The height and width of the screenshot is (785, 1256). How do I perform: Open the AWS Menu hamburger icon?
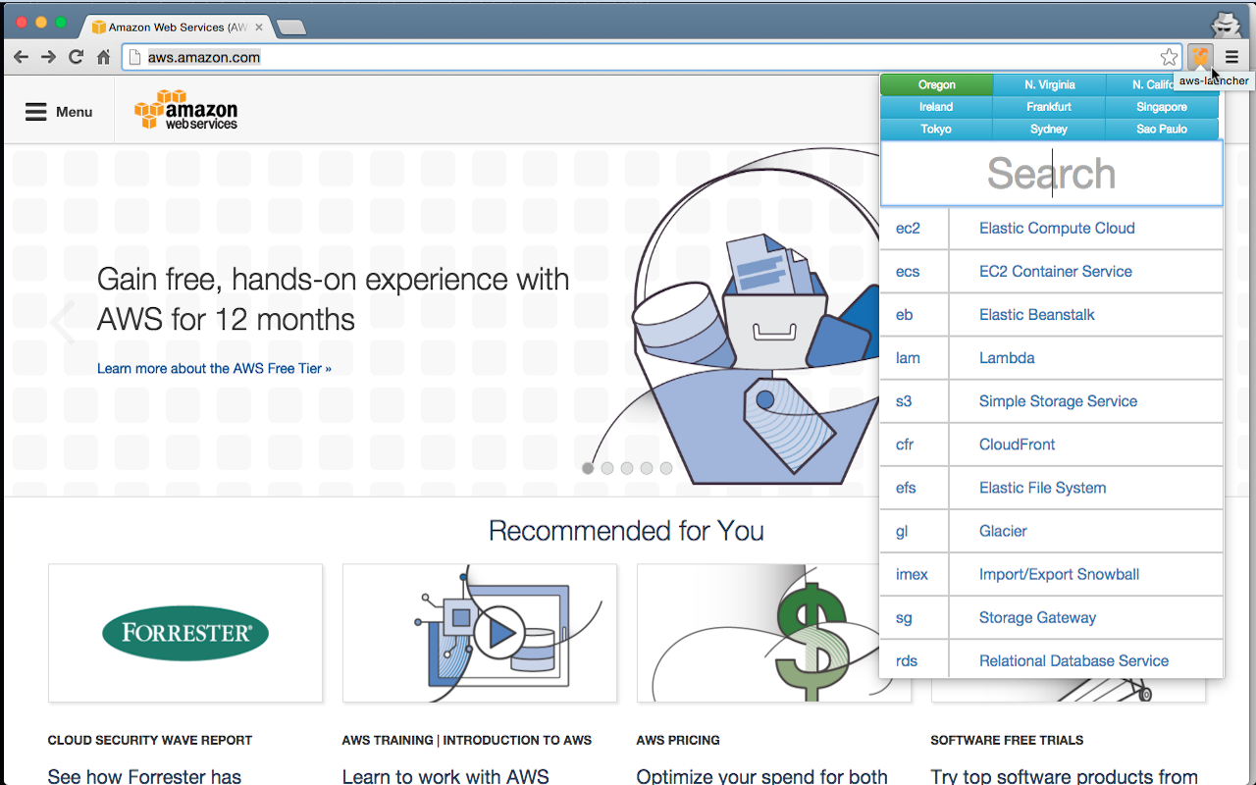click(36, 112)
